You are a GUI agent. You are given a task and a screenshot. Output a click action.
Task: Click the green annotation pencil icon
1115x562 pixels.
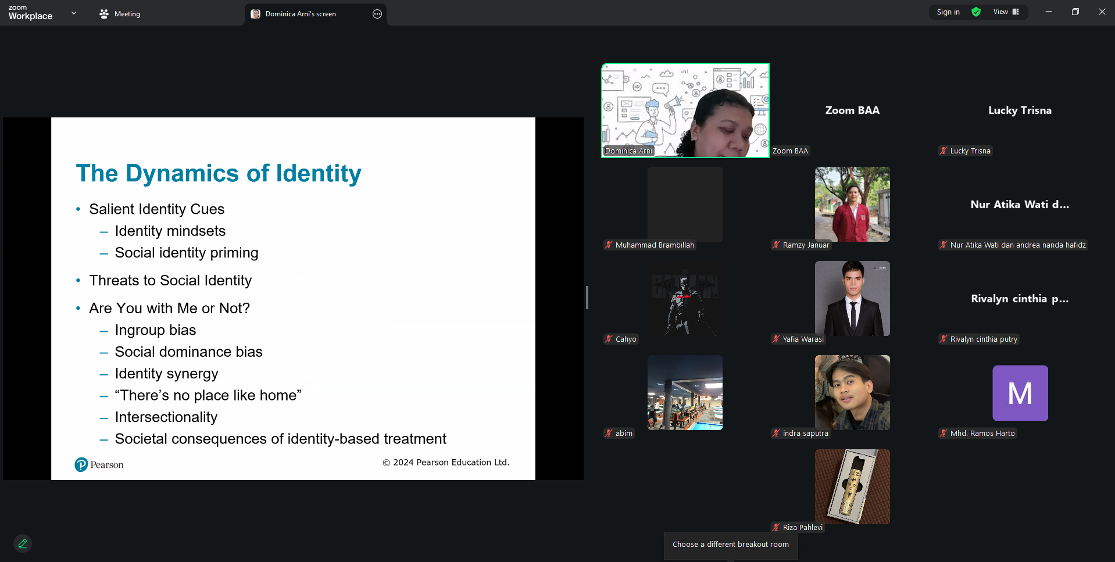[23, 543]
